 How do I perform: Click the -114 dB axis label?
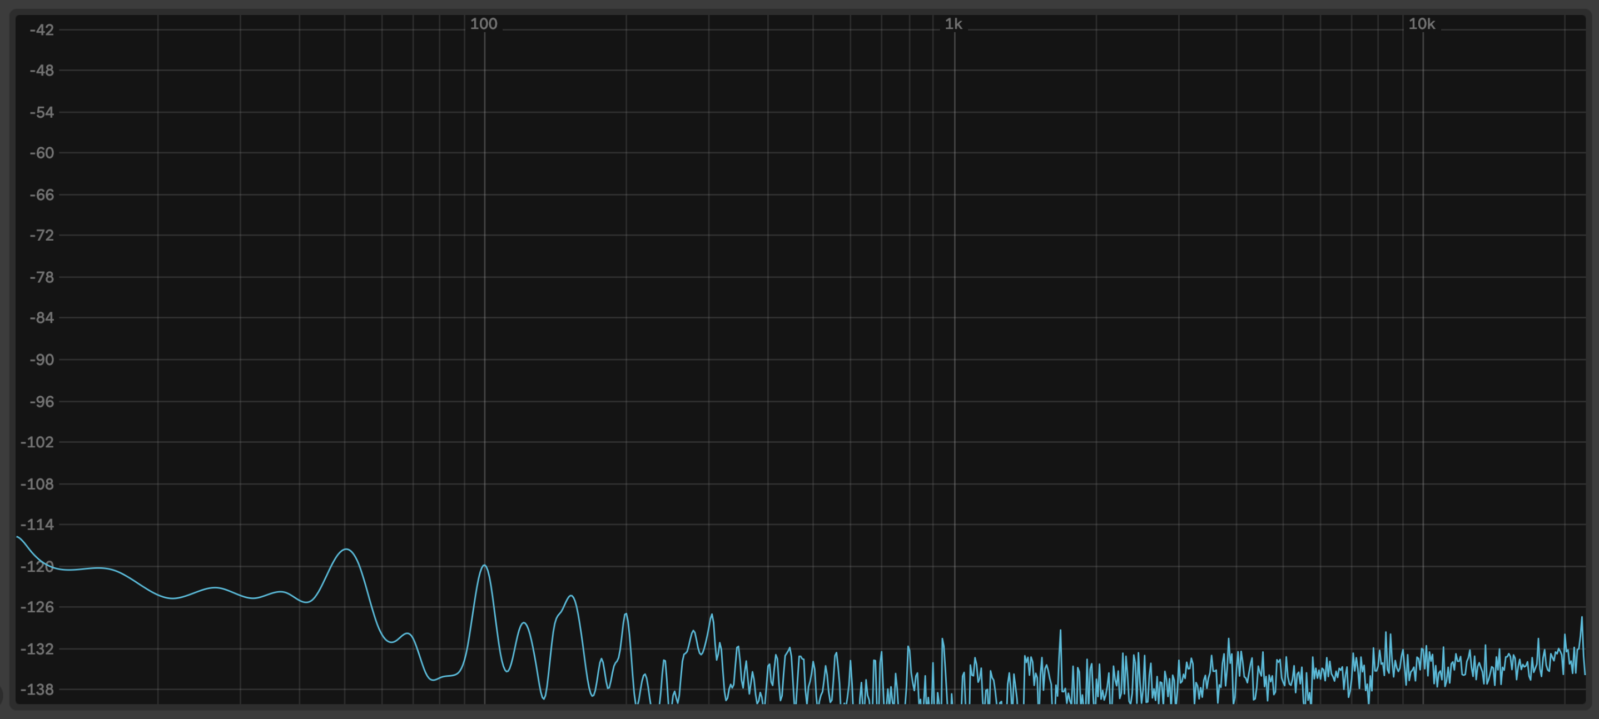[37, 525]
